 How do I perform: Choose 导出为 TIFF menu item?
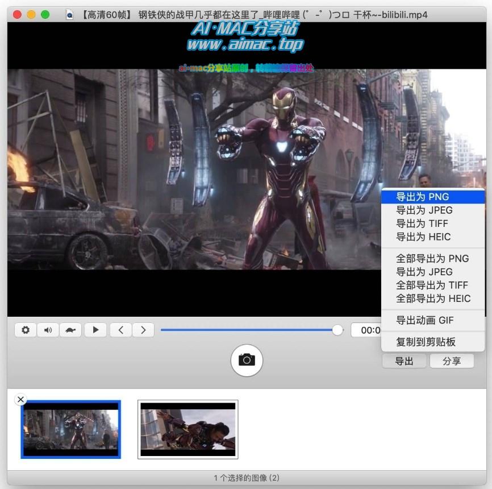tap(433, 223)
